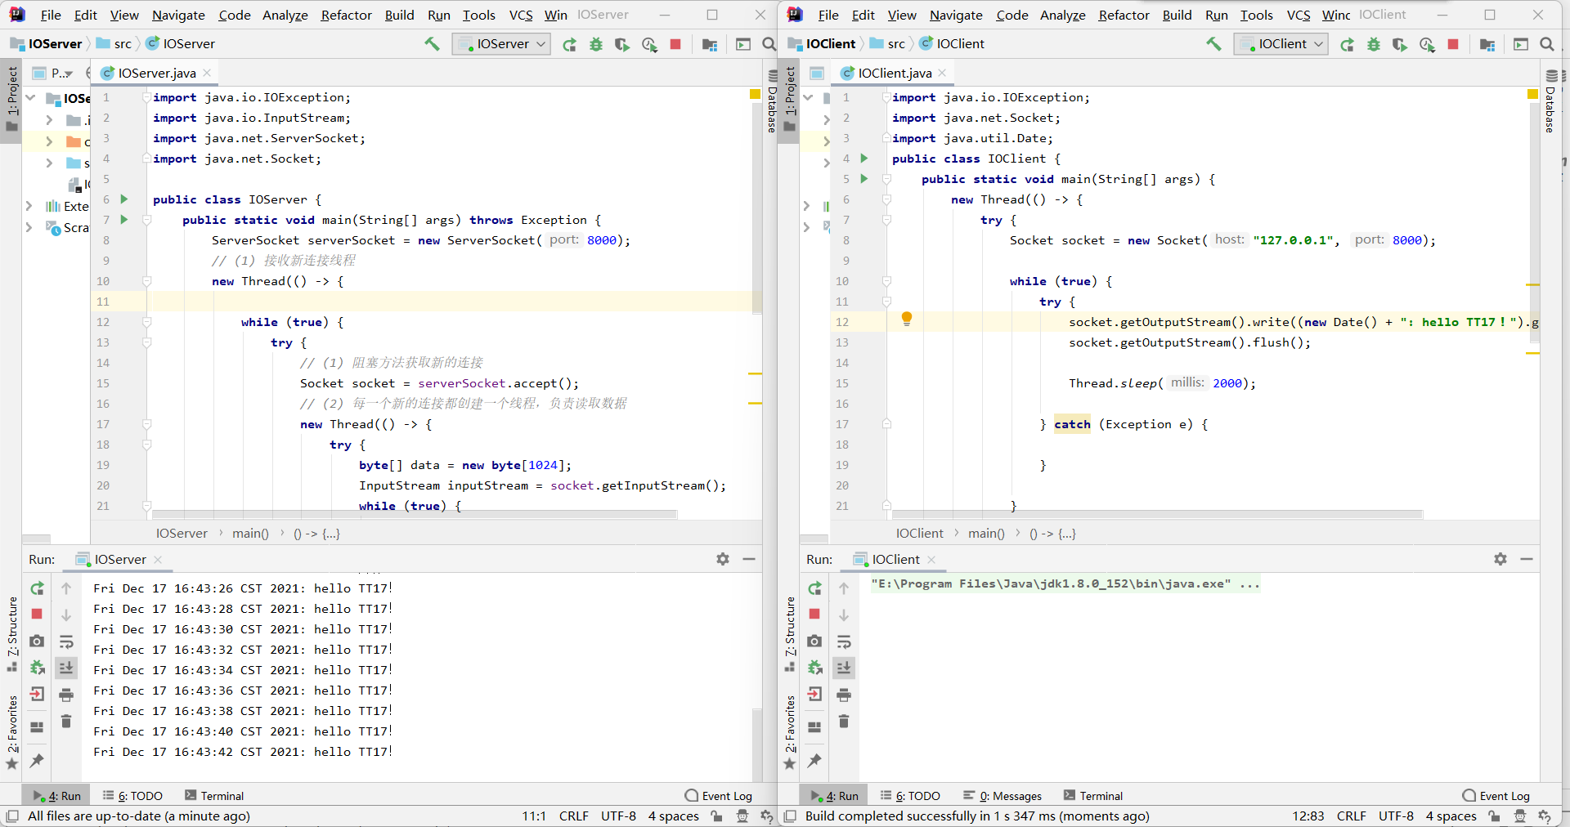The image size is (1570, 827).
Task: Click CRLF line separator in IOClient status bar
Action: coord(1352,816)
